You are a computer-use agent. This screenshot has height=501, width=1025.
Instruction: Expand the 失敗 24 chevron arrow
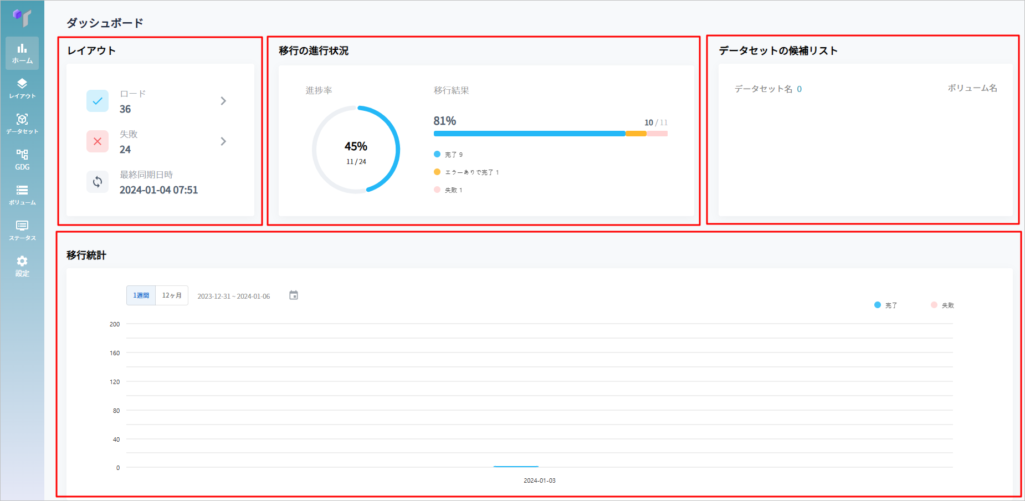(223, 141)
